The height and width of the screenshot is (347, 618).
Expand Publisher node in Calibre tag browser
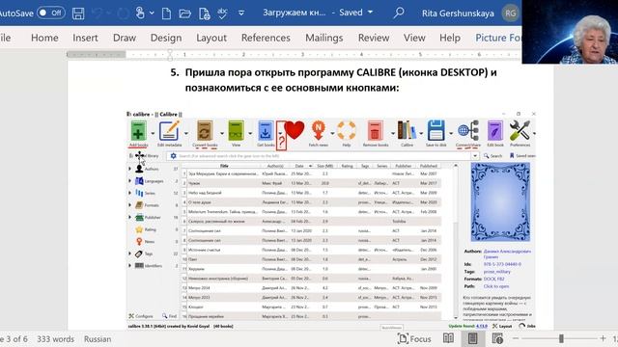point(129,217)
